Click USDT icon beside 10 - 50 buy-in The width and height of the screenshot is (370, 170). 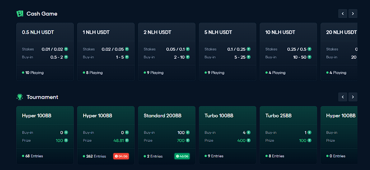click(x=310, y=57)
